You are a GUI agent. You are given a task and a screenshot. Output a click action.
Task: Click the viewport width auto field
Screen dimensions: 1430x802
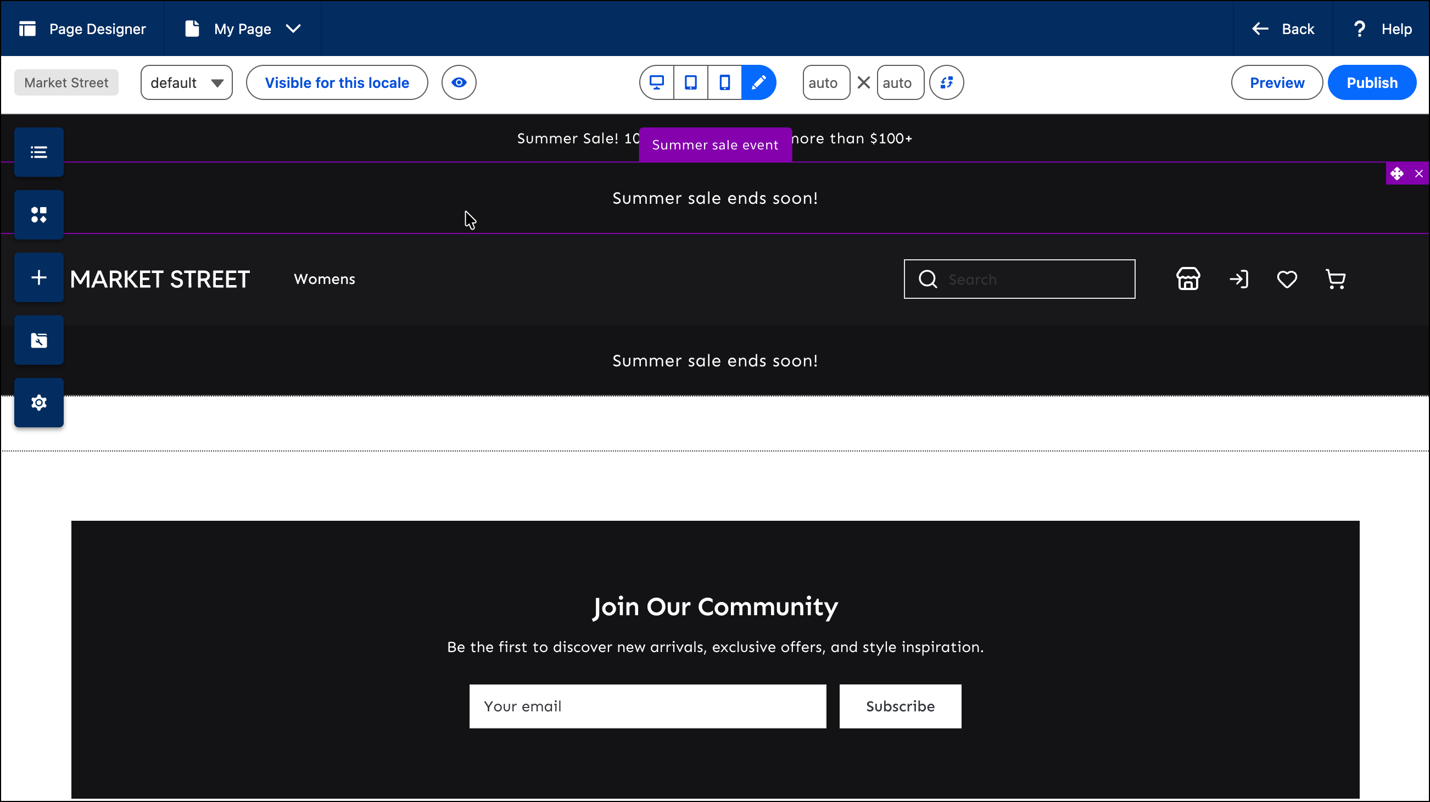(x=826, y=83)
